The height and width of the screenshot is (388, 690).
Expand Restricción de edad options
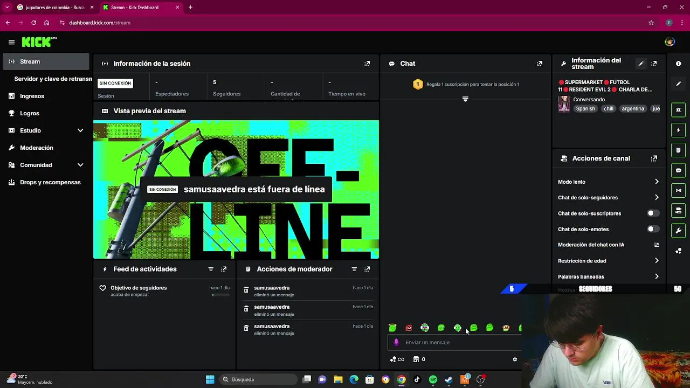coord(657,261)
